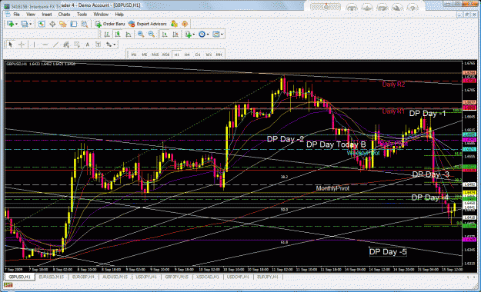The image size is (481, 292).
Task: Select the arrow cursor tool
Action: pos(11,45)
